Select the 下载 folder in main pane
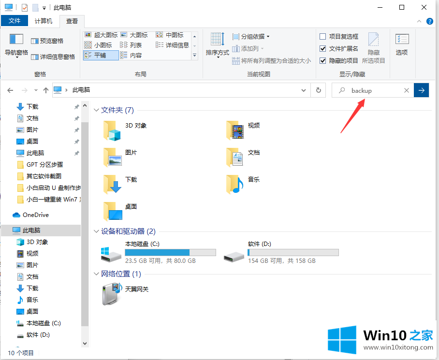The height and width of the screenshot is (360, 439). coord(120,185)
